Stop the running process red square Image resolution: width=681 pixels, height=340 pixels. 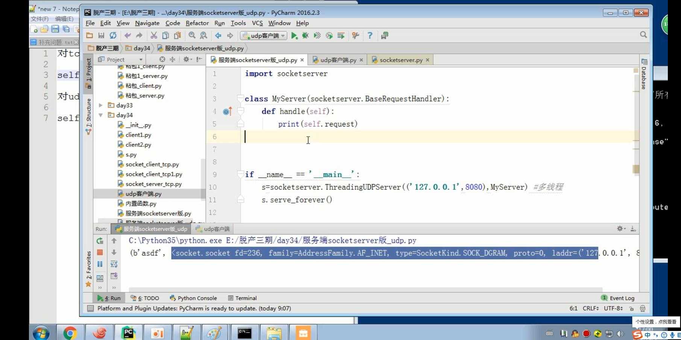point(100,252)
